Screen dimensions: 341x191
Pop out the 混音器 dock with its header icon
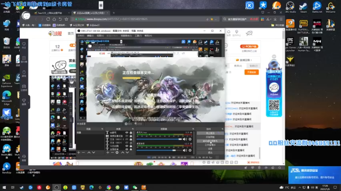coord(193,129)
